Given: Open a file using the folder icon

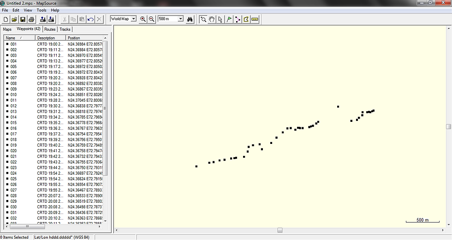Looking at the screenshot, I should pos(14,19).
